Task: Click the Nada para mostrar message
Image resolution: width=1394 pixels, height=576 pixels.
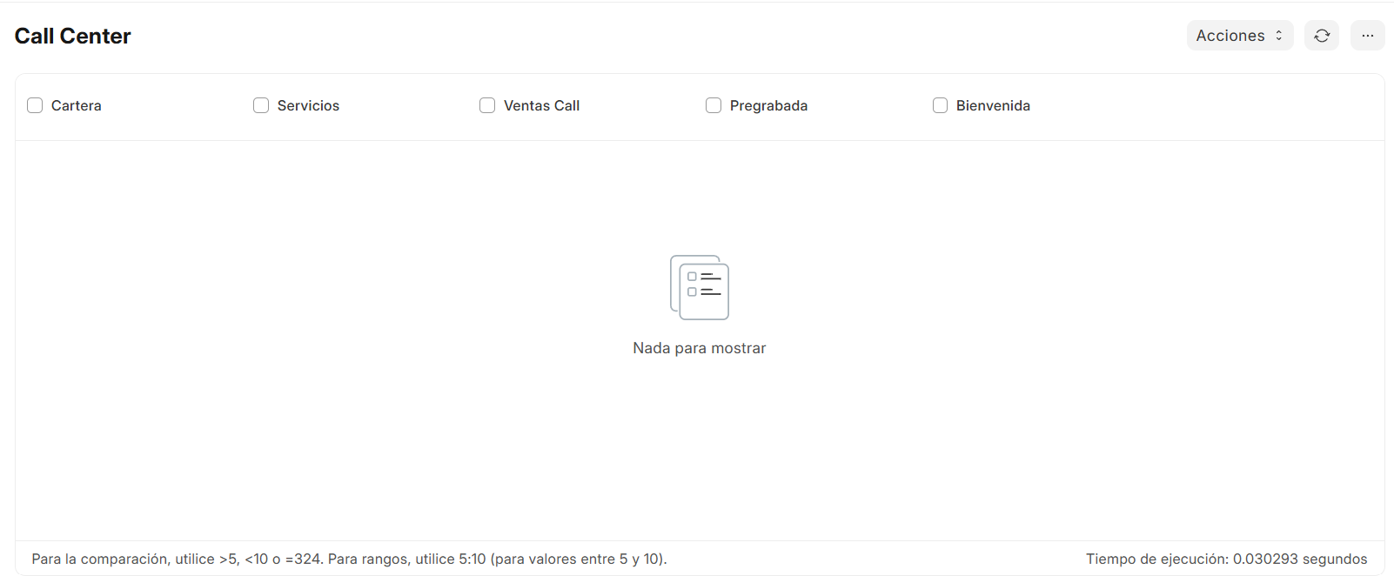Action: tap(700, 348)
